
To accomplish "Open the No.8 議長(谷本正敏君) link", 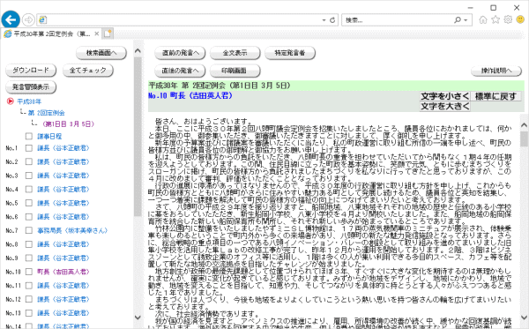I will [63, 244].
